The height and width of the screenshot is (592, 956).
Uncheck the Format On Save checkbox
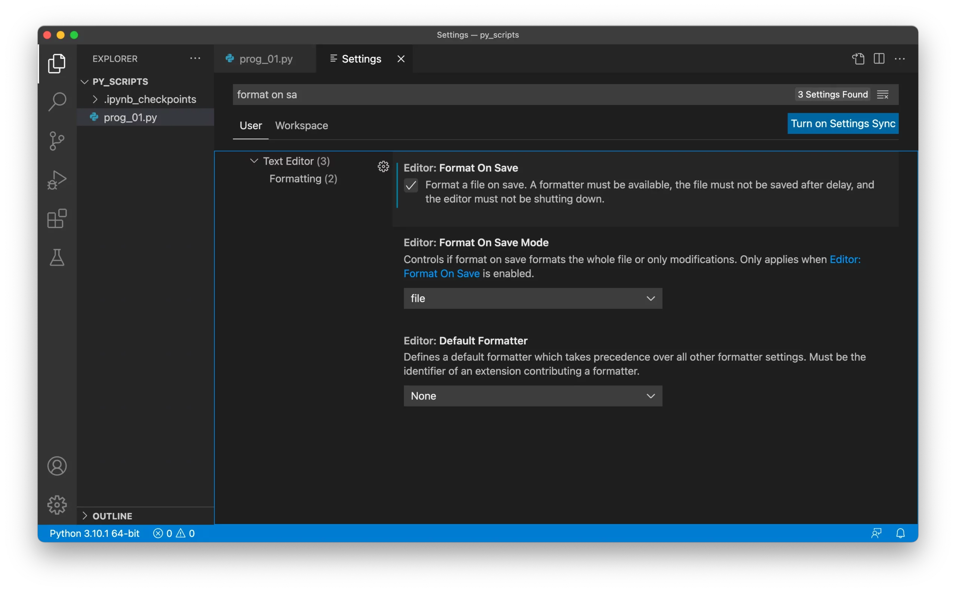pos(411,185)
